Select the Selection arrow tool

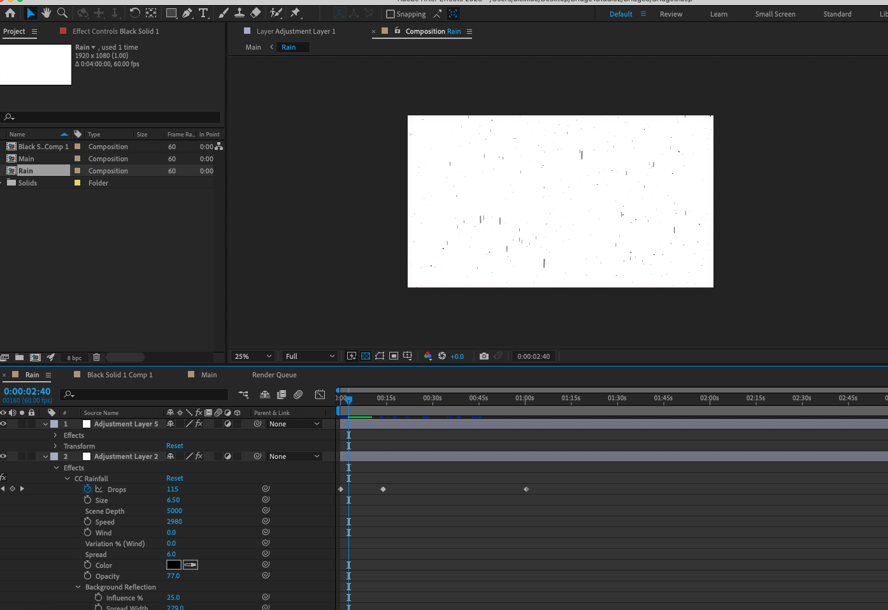coord(31,13)
